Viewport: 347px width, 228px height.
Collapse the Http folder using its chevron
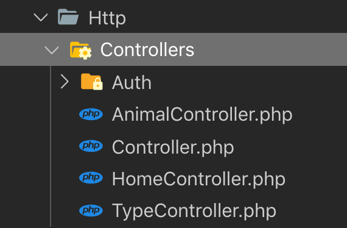(x=41, y=17)
